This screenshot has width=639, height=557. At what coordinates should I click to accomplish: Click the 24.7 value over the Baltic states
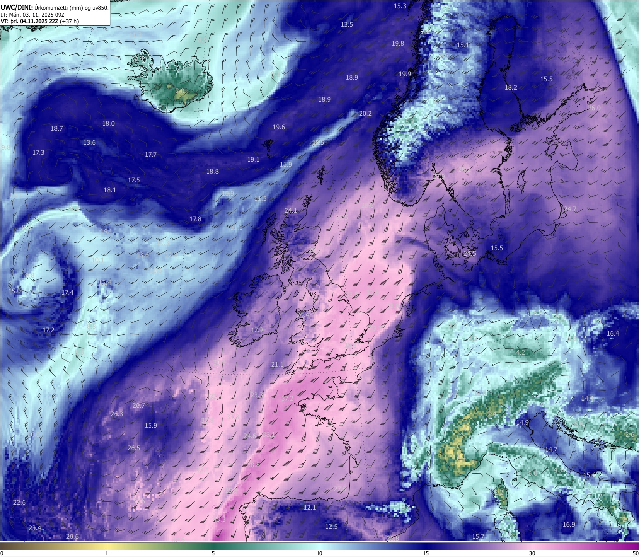(x=570, y=209)
